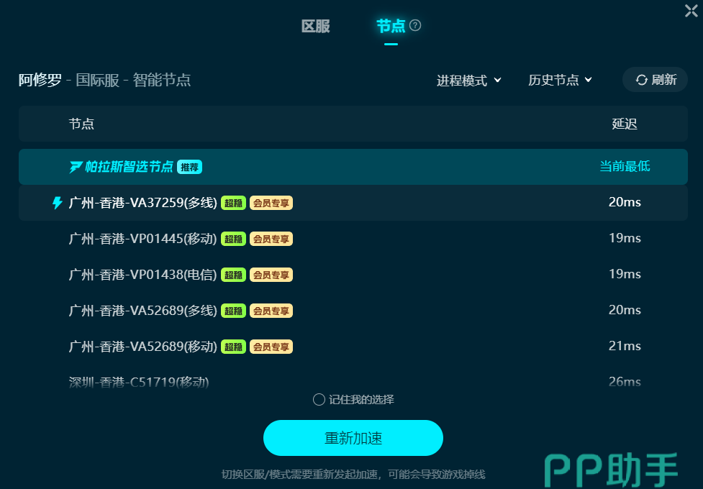Click the 刷新 refresh button
The height and width of the screenshot is (489, 703).
pyautogui.click(x=655, y=80)
